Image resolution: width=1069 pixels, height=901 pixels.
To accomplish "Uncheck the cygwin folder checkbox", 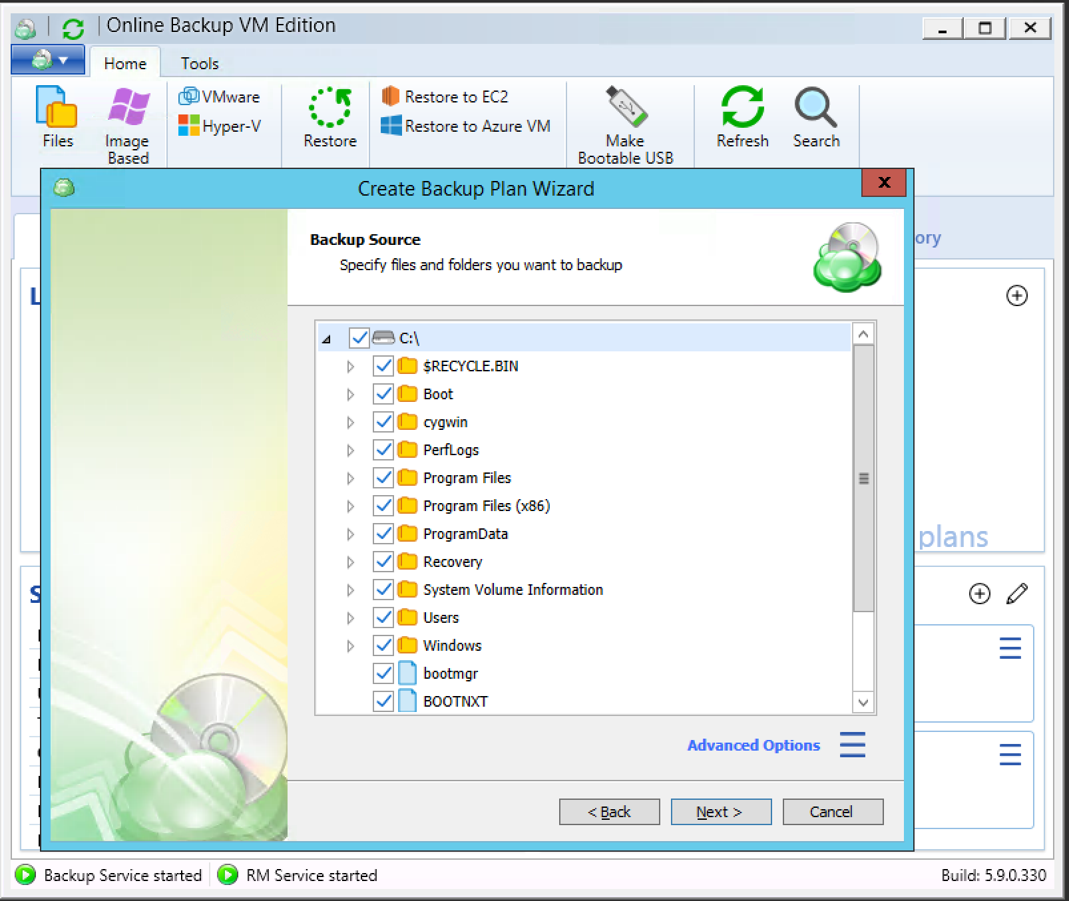I will coord(383,422).
